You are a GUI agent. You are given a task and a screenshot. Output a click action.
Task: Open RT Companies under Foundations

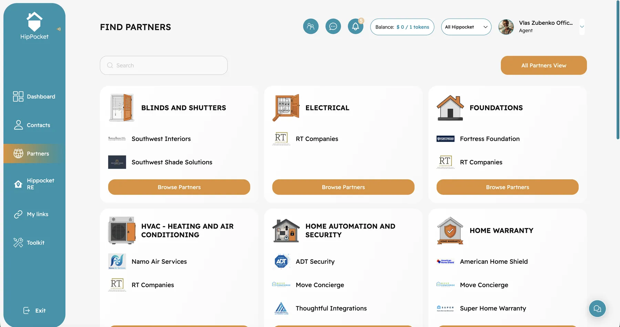(481, 162)
